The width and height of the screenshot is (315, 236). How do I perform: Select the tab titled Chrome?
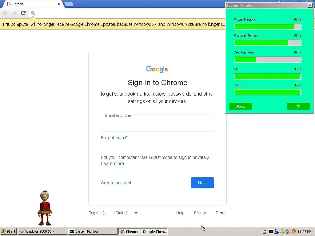[33, 4]
